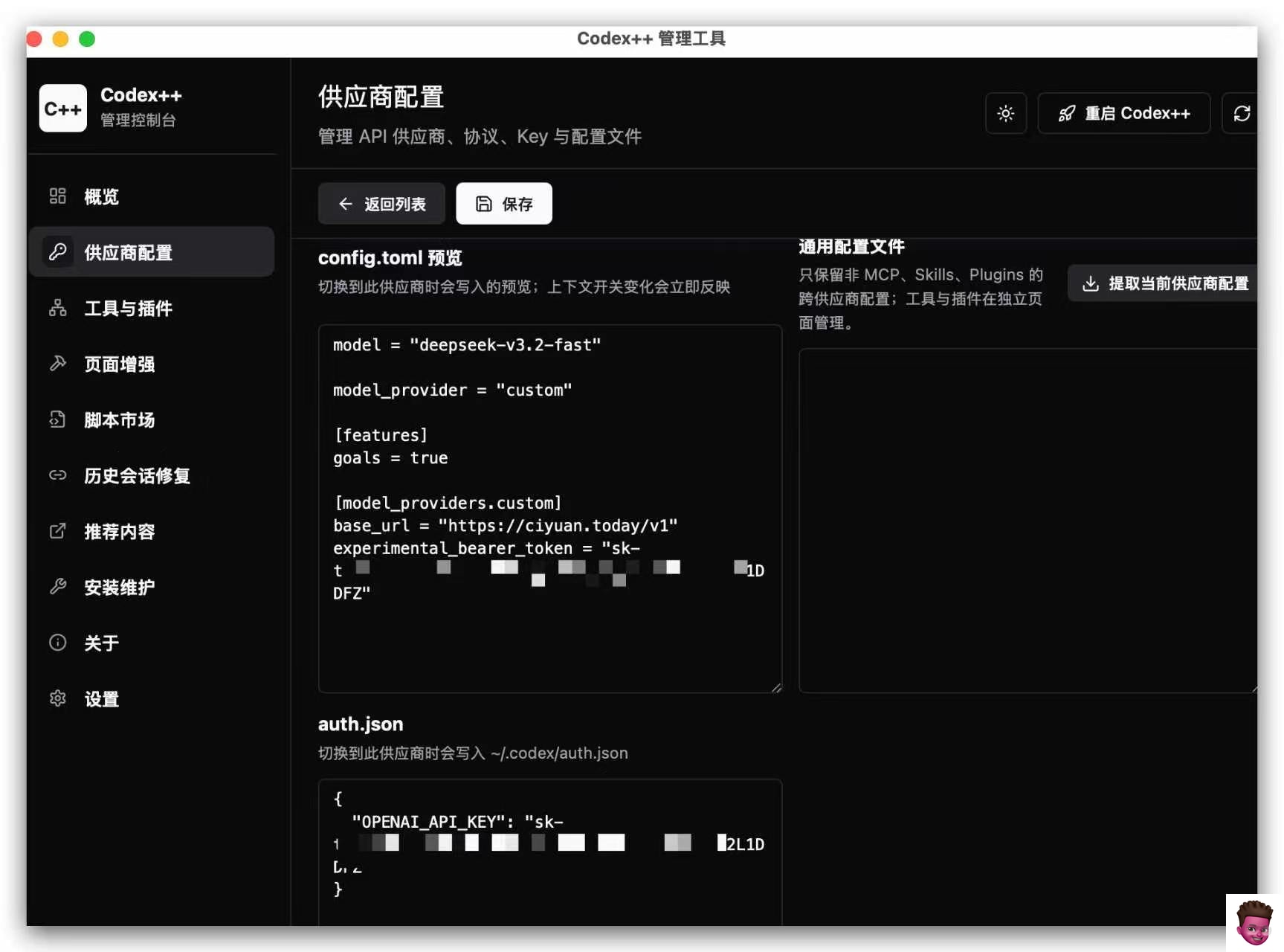
Task: Go to 页面增强 section
Action: click(152, 364)
